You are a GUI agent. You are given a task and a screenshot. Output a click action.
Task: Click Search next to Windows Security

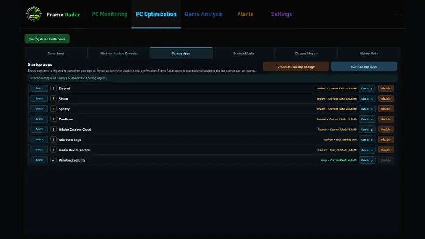[x=39, y=160]
